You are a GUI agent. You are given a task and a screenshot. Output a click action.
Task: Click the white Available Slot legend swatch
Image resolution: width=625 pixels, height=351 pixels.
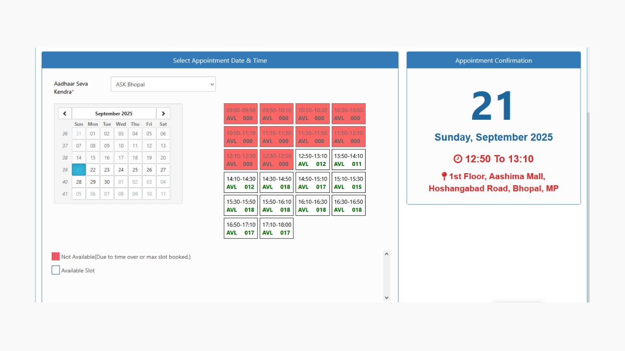click(56, 270)
